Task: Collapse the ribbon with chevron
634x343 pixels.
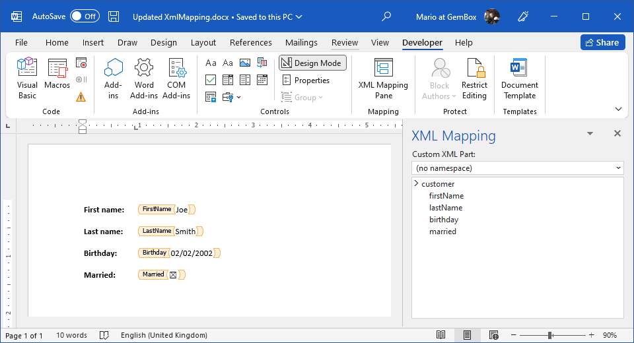Action: pyautogui.click(x=618, y=109)
